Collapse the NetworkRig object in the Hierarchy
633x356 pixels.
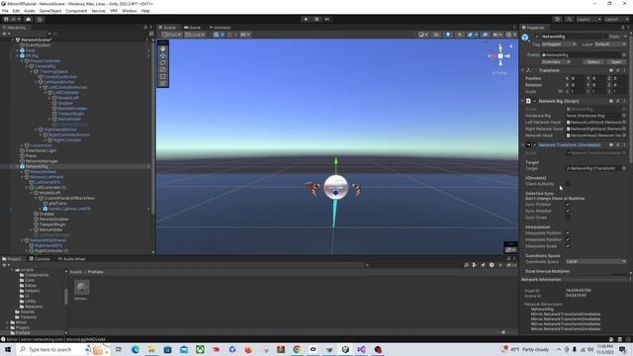(18, 166)
